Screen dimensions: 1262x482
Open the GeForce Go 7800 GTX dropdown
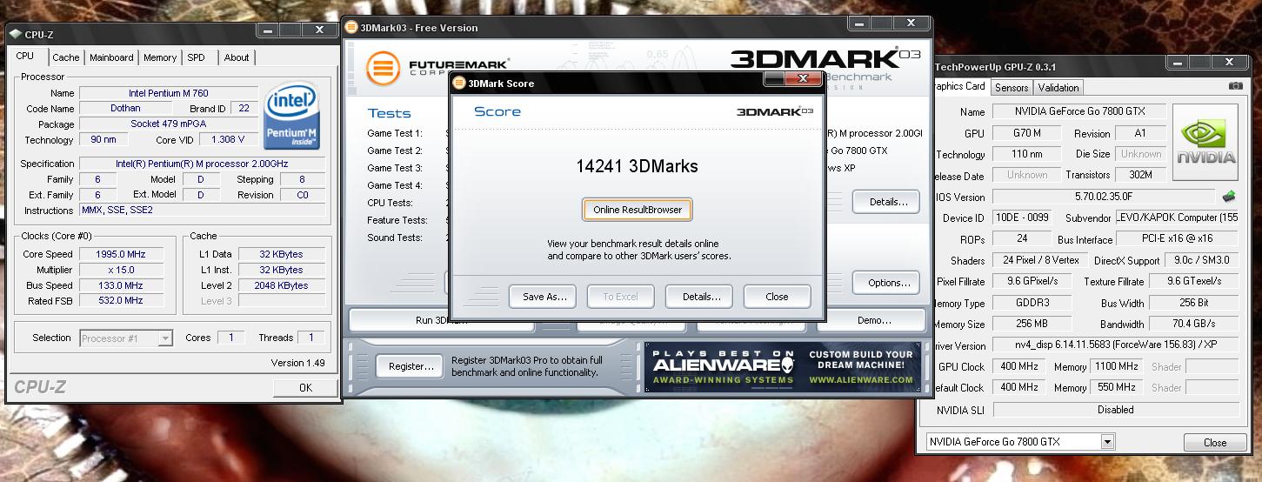pyautogui.click(x=1019, y=442)
